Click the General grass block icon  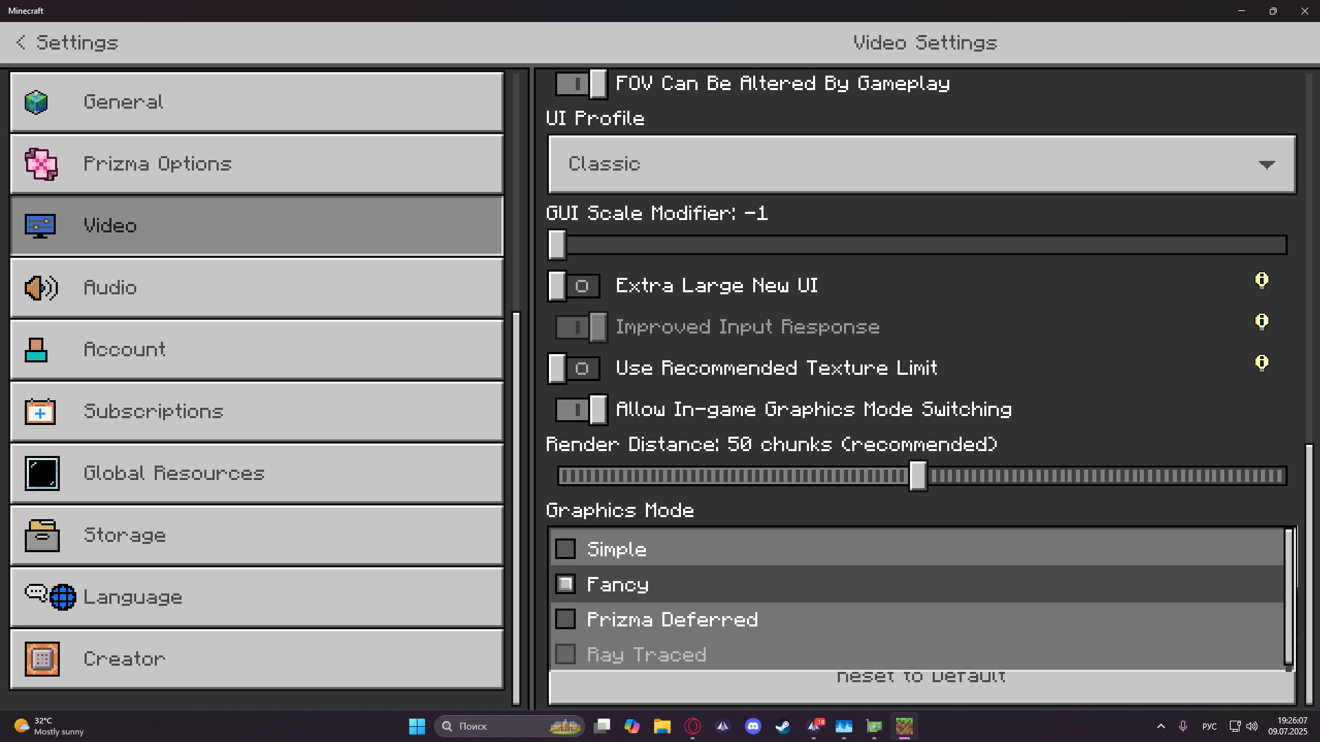coord(36,102)
